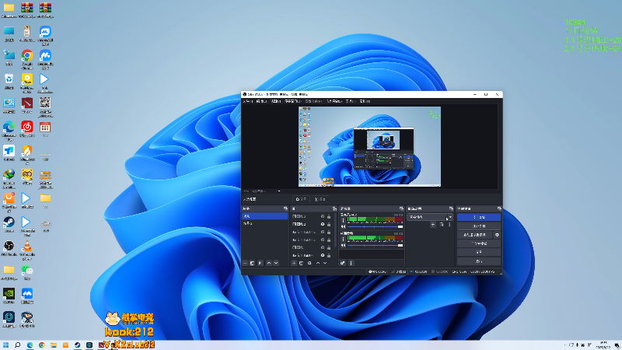Open the Edit menu in OBS

coord(261,101)
